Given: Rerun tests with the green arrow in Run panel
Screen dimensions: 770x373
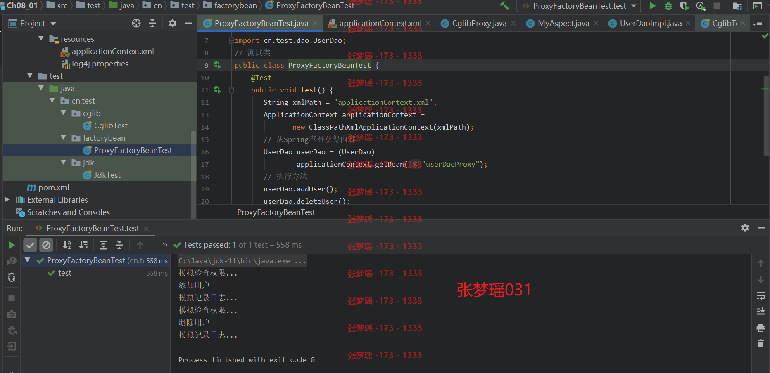Looking at the screenshot, I should (12, 245).
